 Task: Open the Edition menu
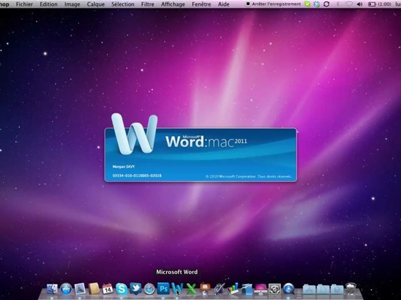coord(48,4)
